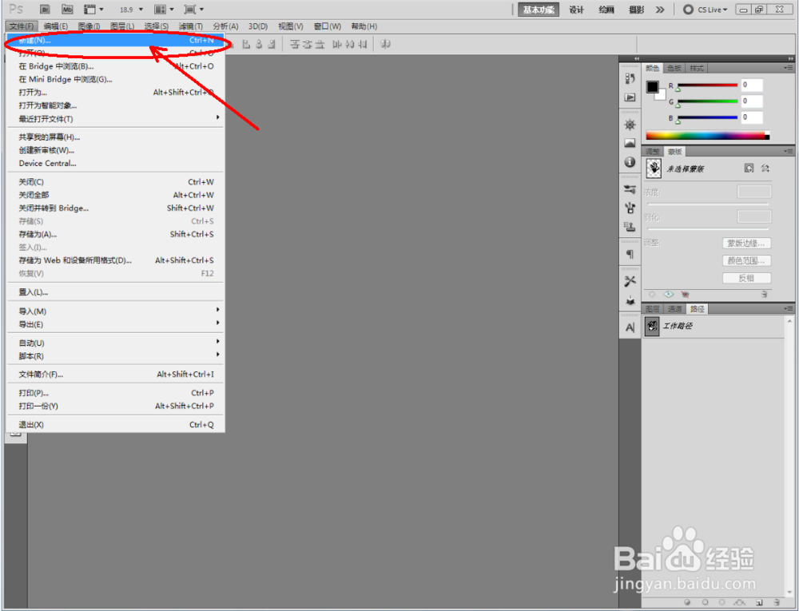Select the 设计 workspace button
This screenshot has width=799, height=611.
click(576, 10)
